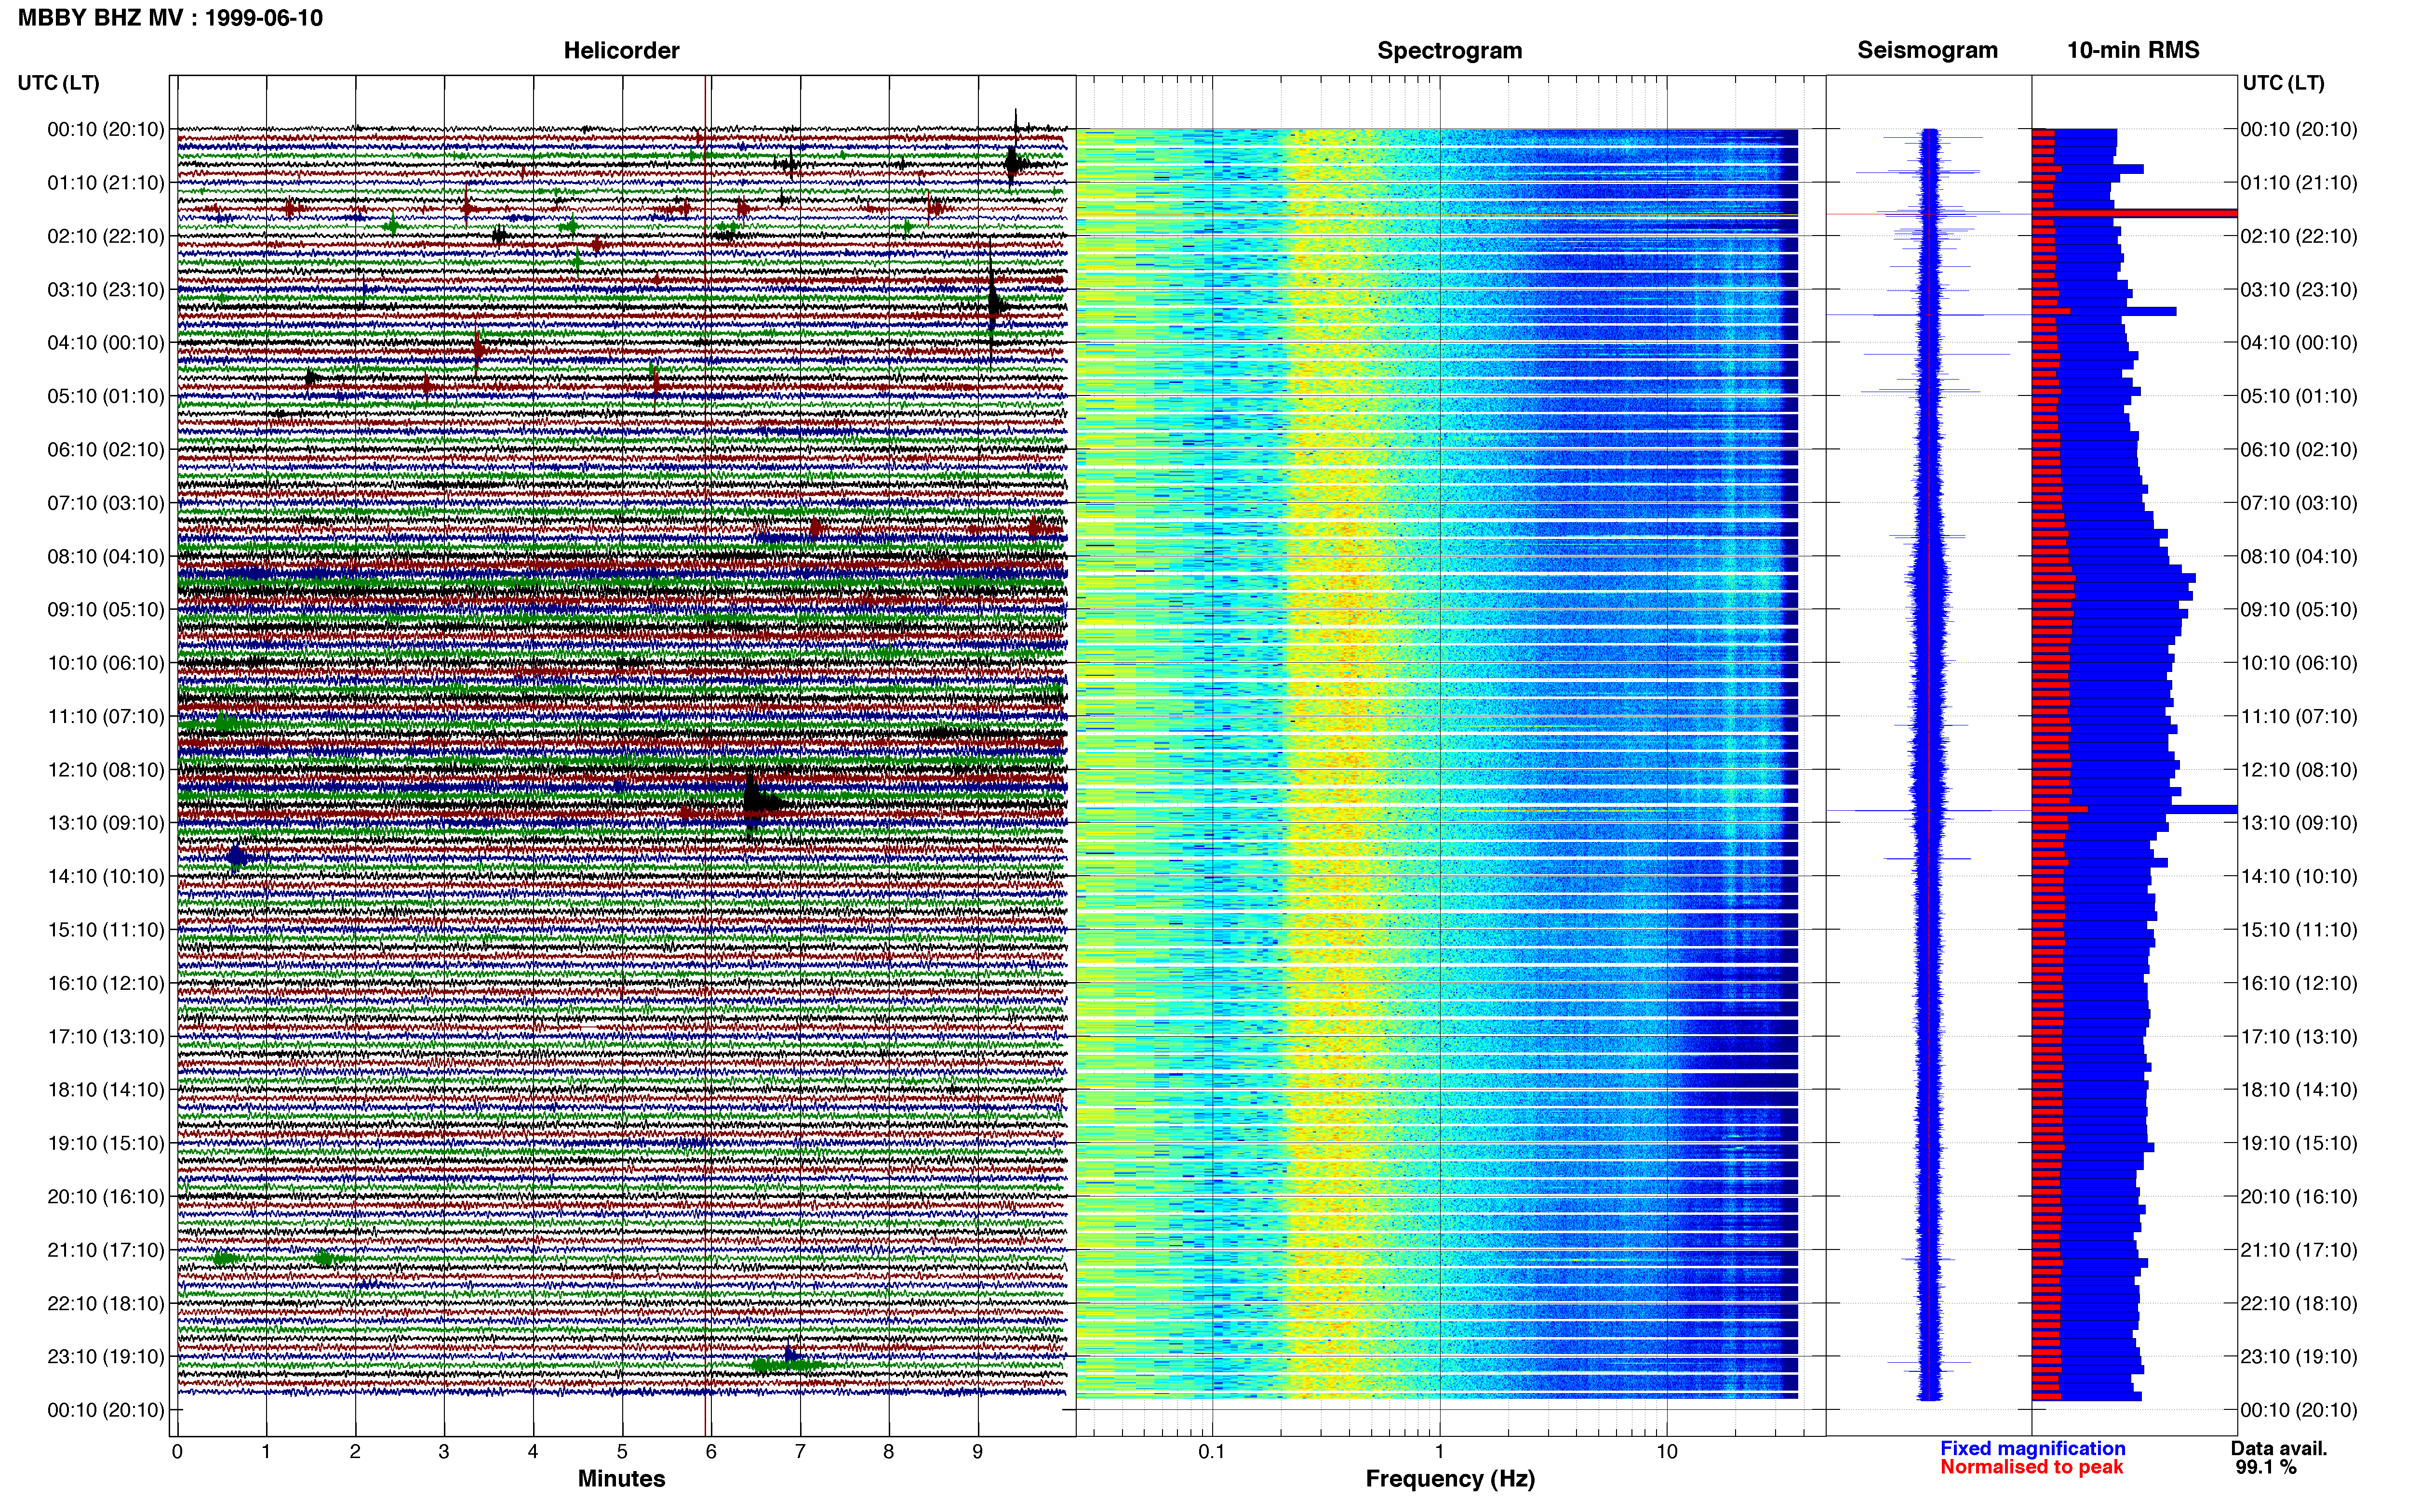The image size is (2419, 1512).
Task: Click the 'Spectrogram' panel heading
Action: (x=1450, y=51)
